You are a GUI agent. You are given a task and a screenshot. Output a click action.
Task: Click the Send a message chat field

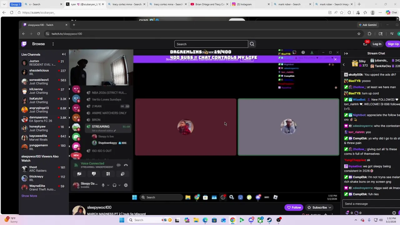(x=371, y=204)
